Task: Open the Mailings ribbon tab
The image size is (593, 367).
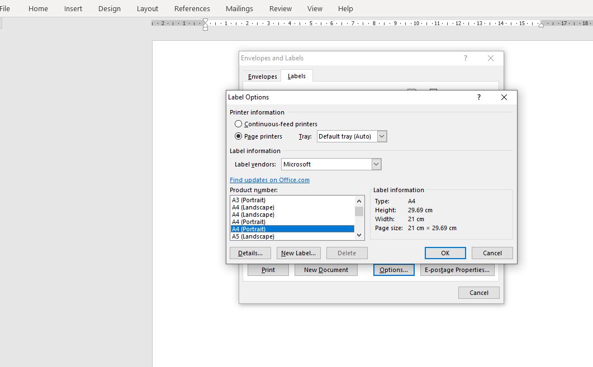Action: click(239, 8)
